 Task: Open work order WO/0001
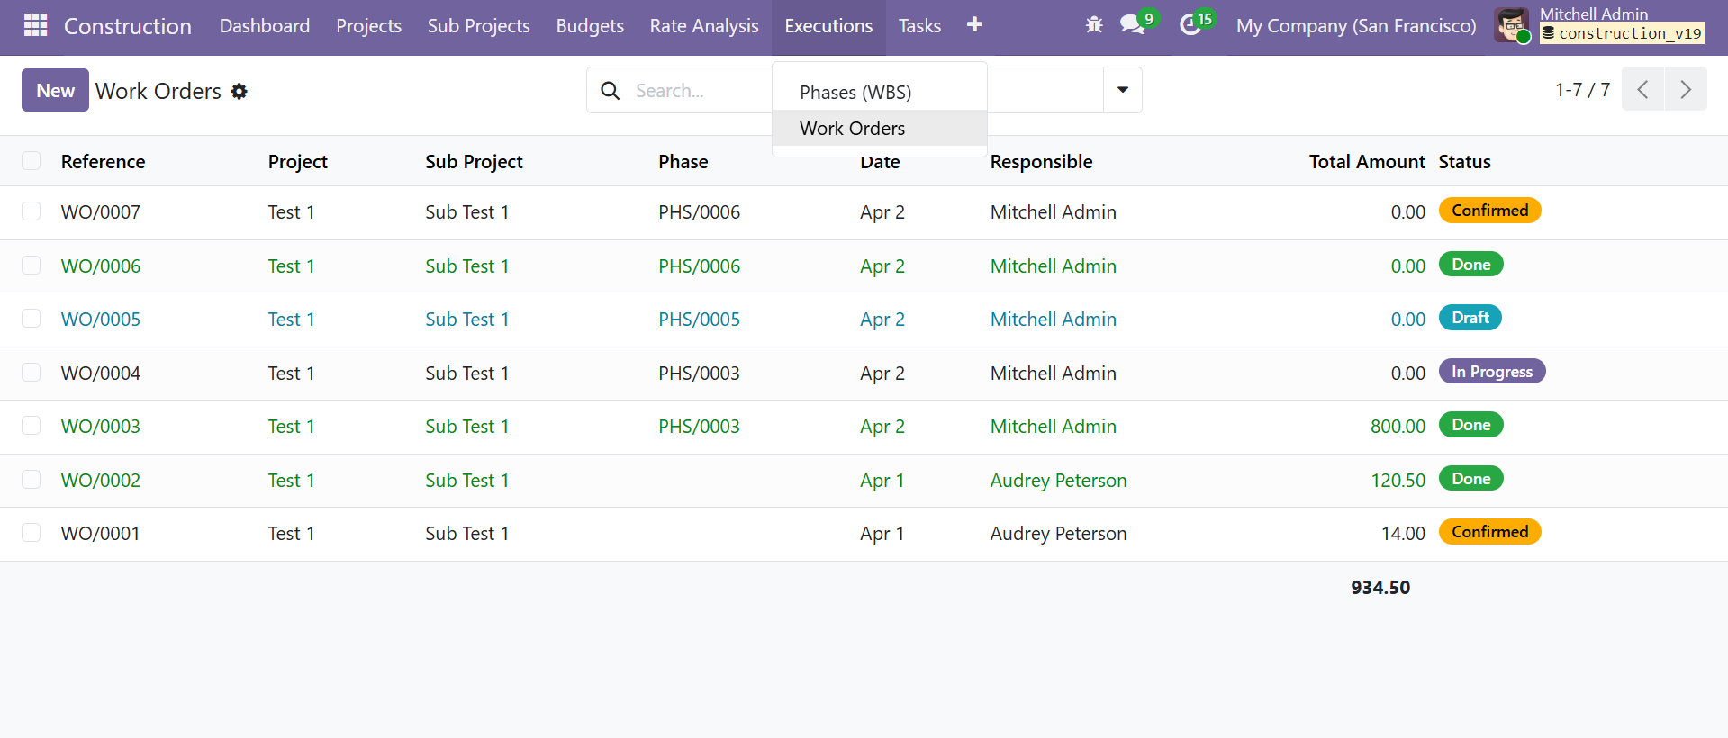point(101,534)
